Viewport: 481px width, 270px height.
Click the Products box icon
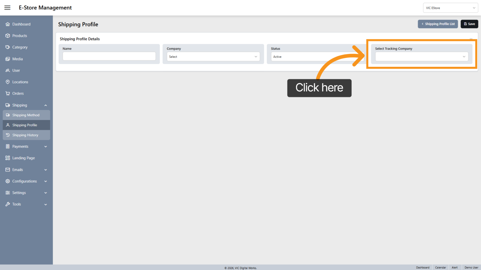click(x=8, y=36)
